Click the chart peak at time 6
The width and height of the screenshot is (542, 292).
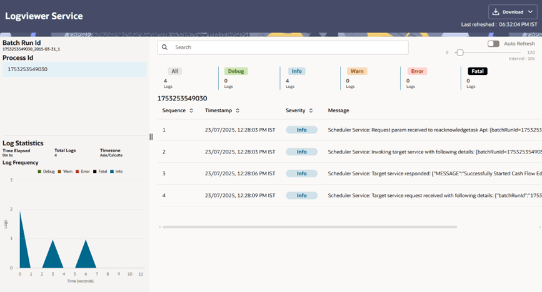coord(86,240)
